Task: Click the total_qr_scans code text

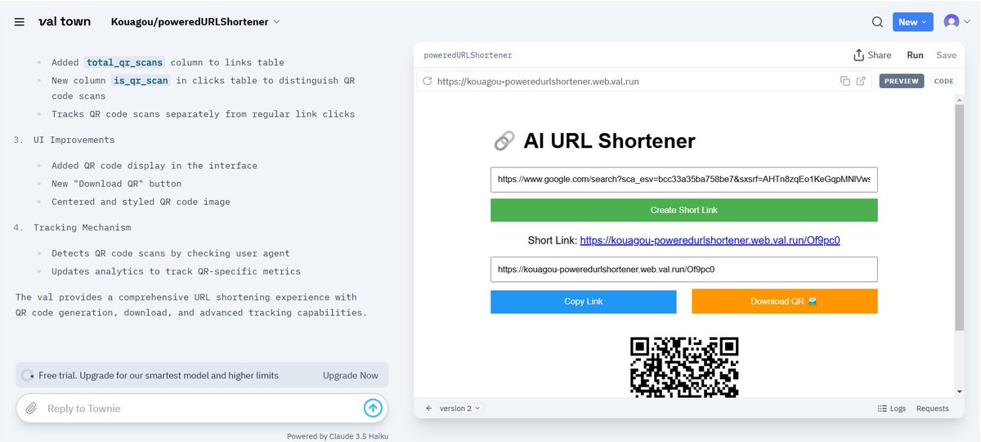Action: pyautogui.click(x=125, y=62)
